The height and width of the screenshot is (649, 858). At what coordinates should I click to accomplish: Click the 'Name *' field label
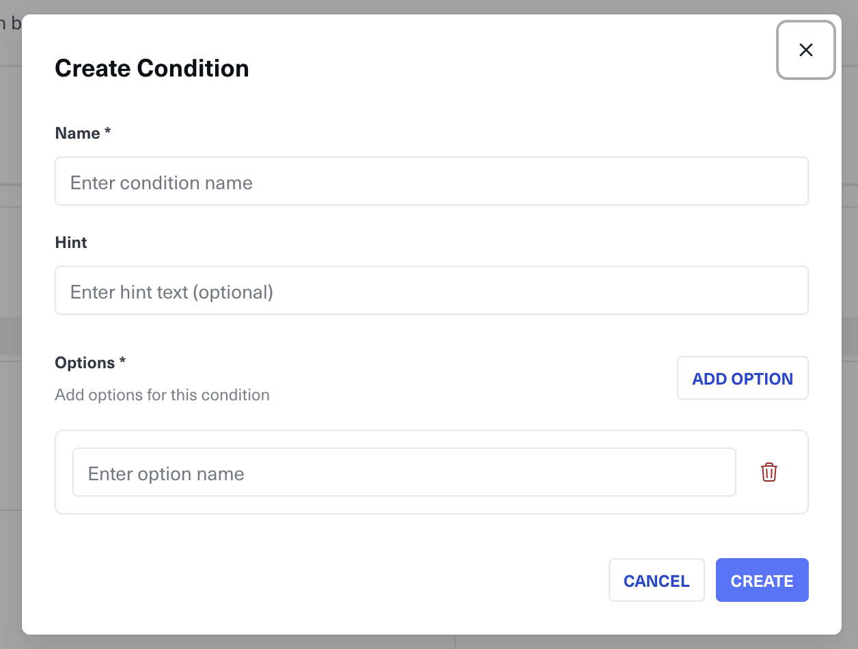(x=77, y=133)
